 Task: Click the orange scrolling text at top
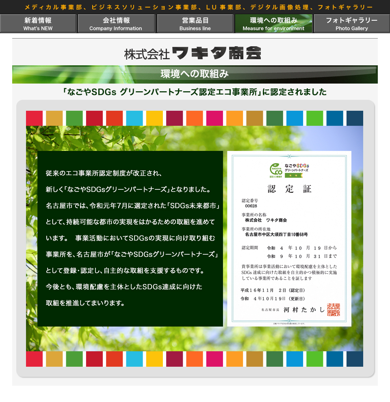(199, 7)
